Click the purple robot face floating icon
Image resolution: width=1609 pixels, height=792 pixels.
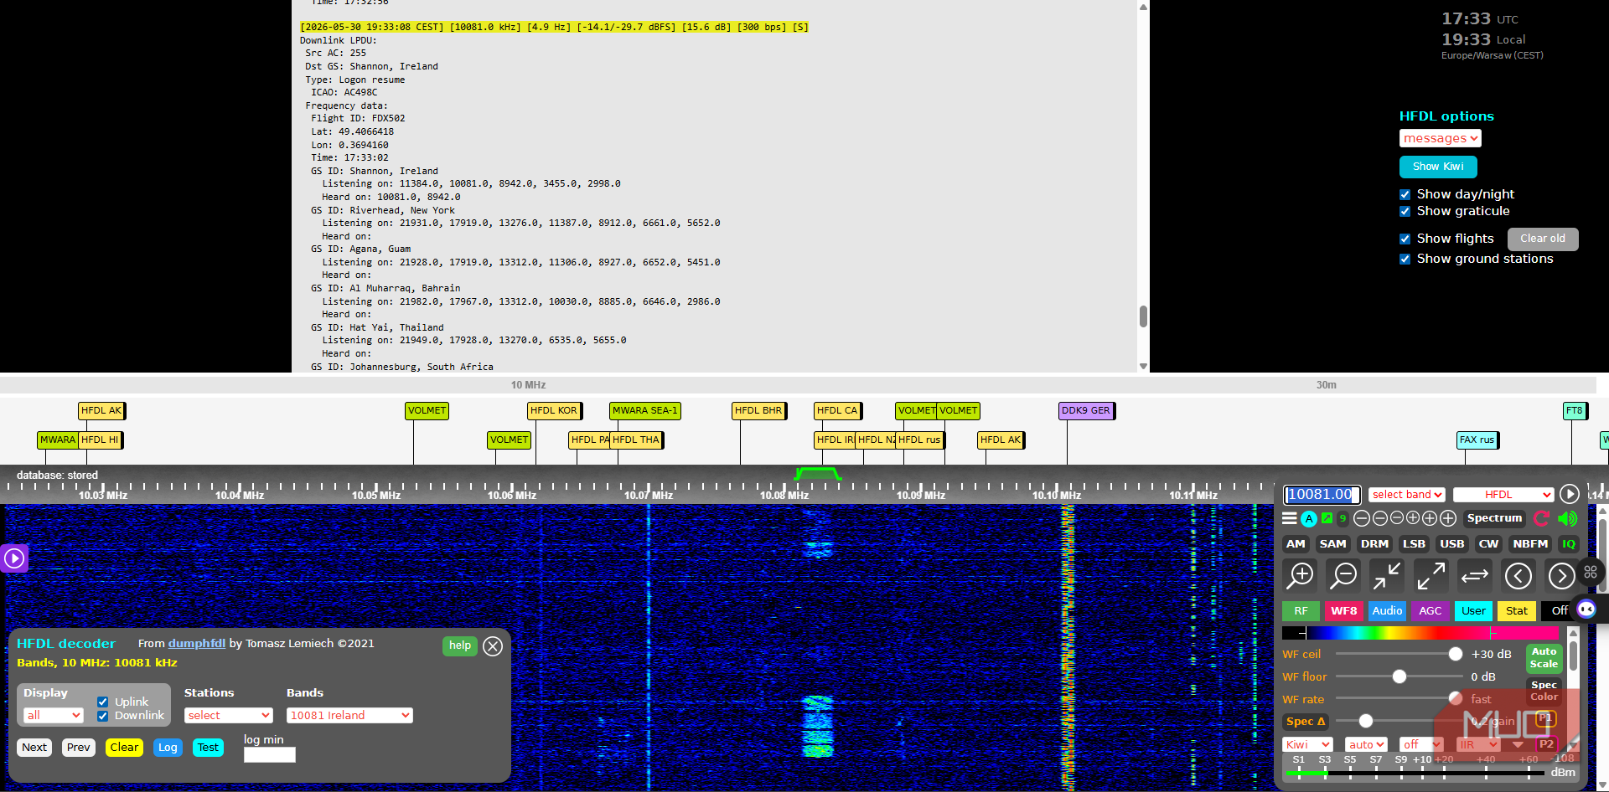(1586, 609)
